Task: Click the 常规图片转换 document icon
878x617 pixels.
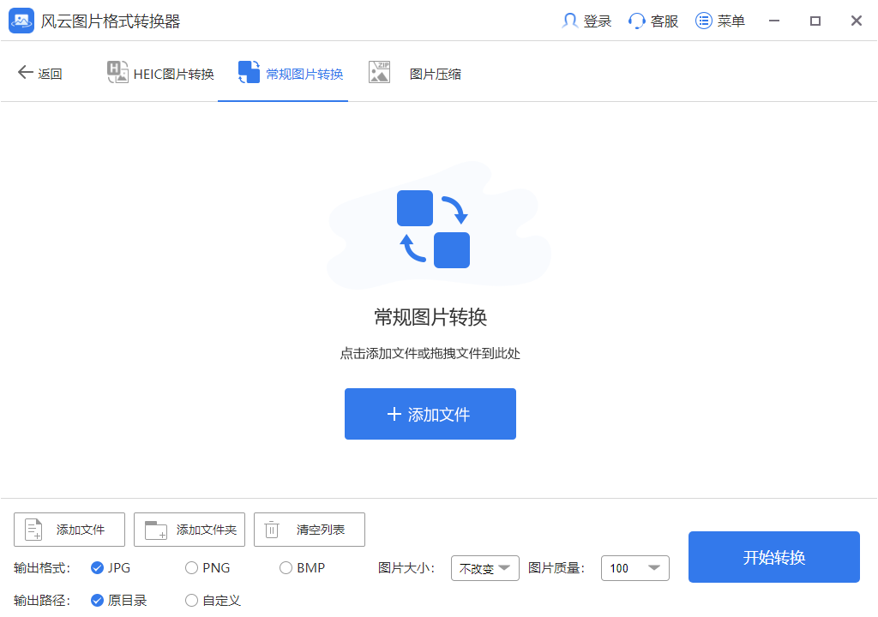Action: click(x=249, y=73)
